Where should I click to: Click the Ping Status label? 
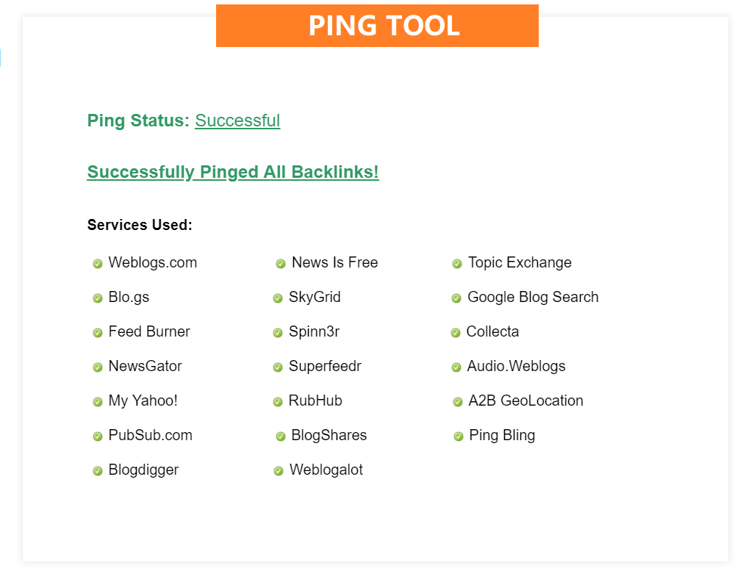point(138,121)
